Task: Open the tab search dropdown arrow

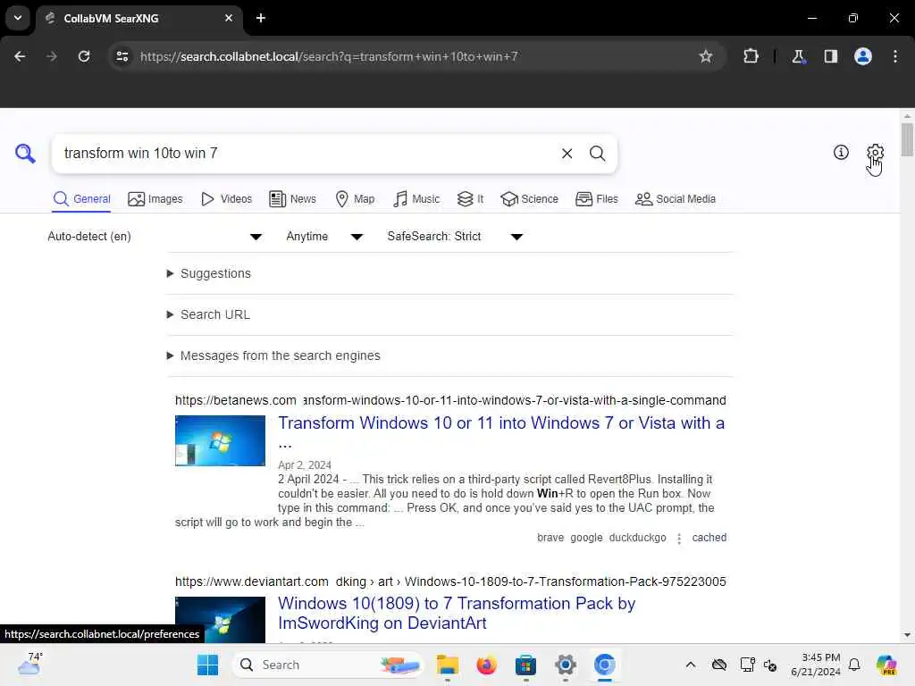Action: point(18,18)
